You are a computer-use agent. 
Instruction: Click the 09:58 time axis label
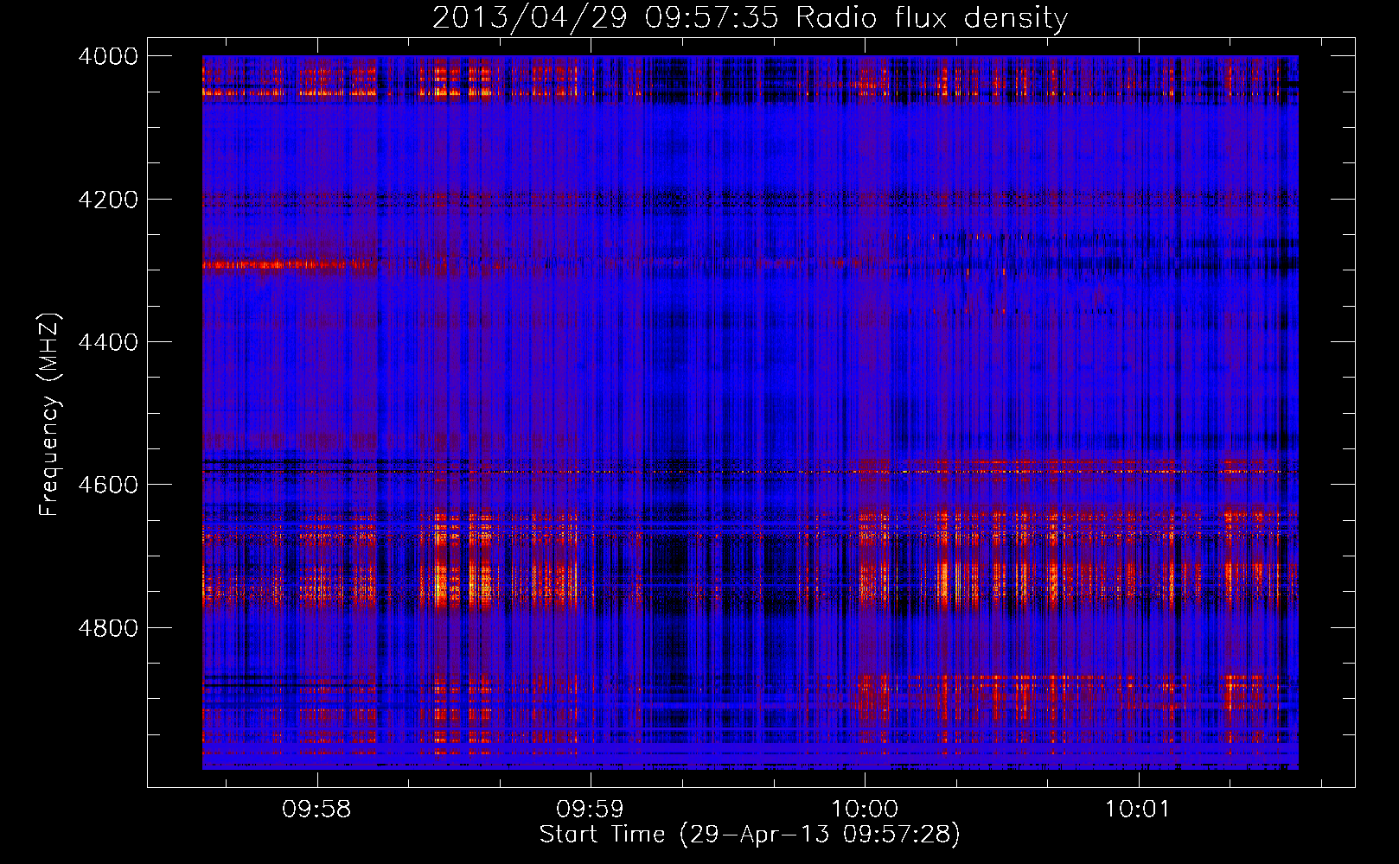(316, 810)
